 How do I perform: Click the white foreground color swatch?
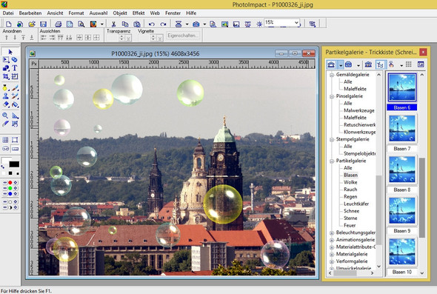[6, 161]
